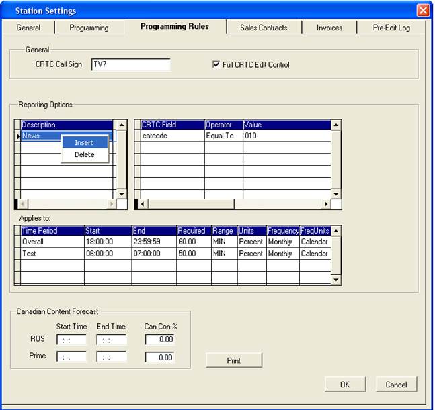Open the Programming tab
The width and height of the screenshot is (435, 410).
89,28
